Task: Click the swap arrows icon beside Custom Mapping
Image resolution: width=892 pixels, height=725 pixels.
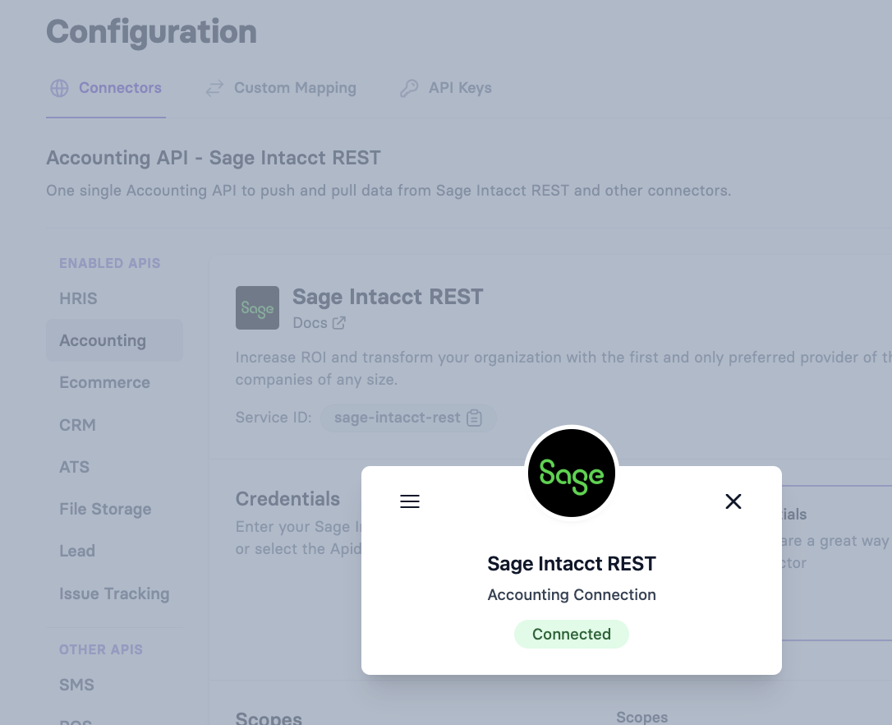Action: [x=214, y=88]
